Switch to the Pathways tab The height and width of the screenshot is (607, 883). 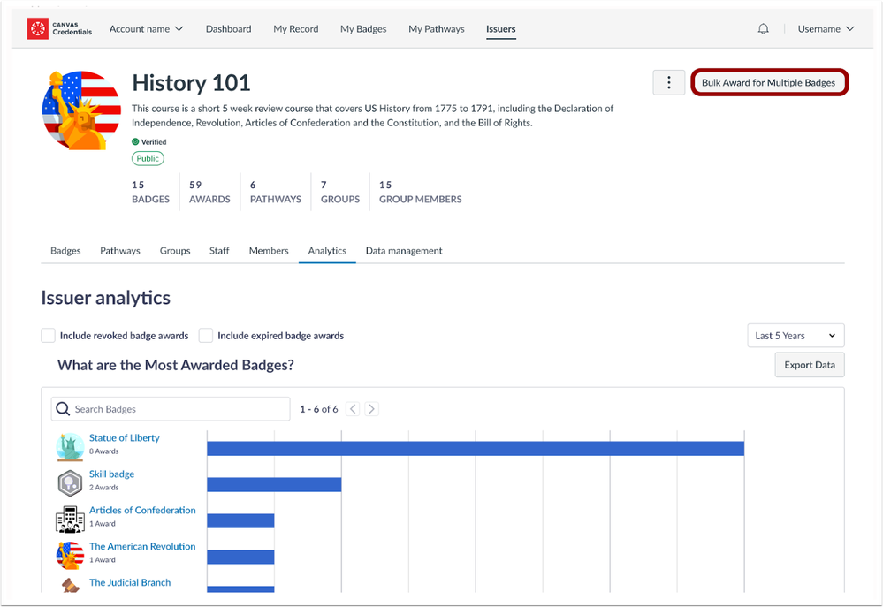coord(120,251)
